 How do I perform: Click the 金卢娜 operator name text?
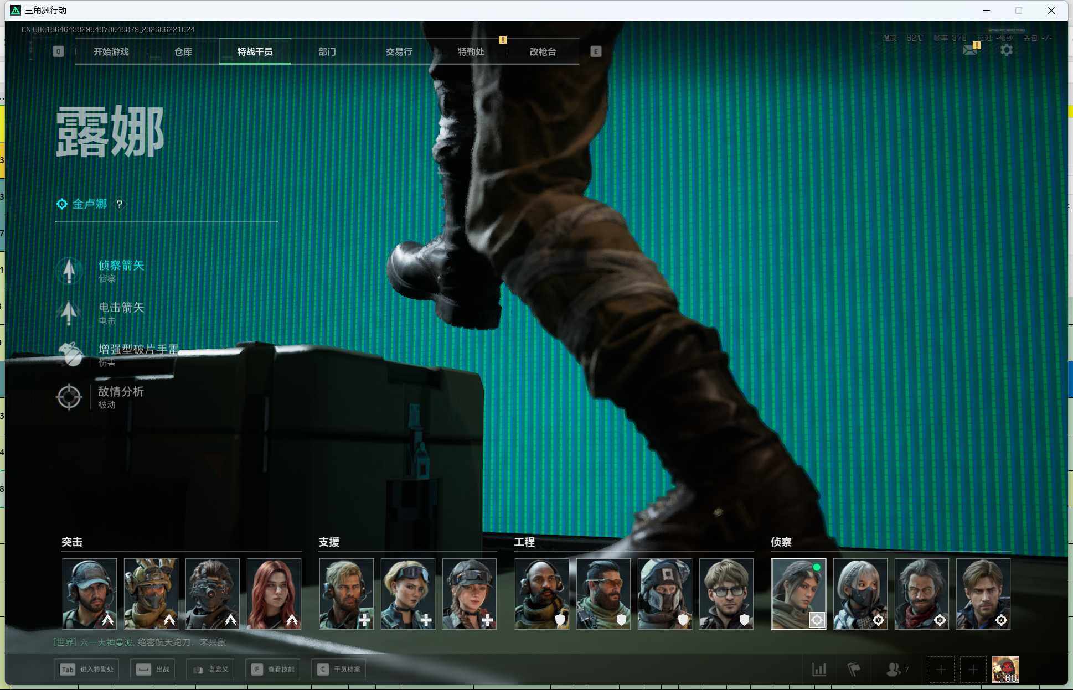(90, 204)
